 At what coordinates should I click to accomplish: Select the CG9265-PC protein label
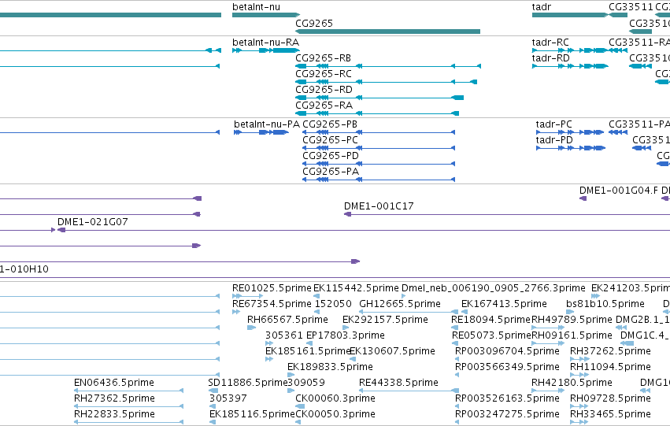[x=331, y=140]
